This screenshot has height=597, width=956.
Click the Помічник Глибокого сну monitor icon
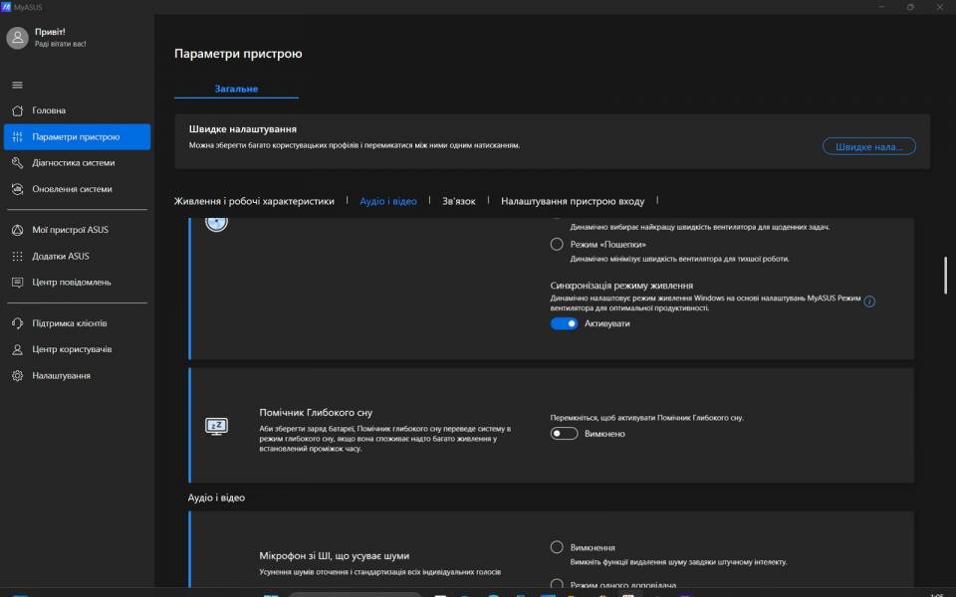(216, 427)
